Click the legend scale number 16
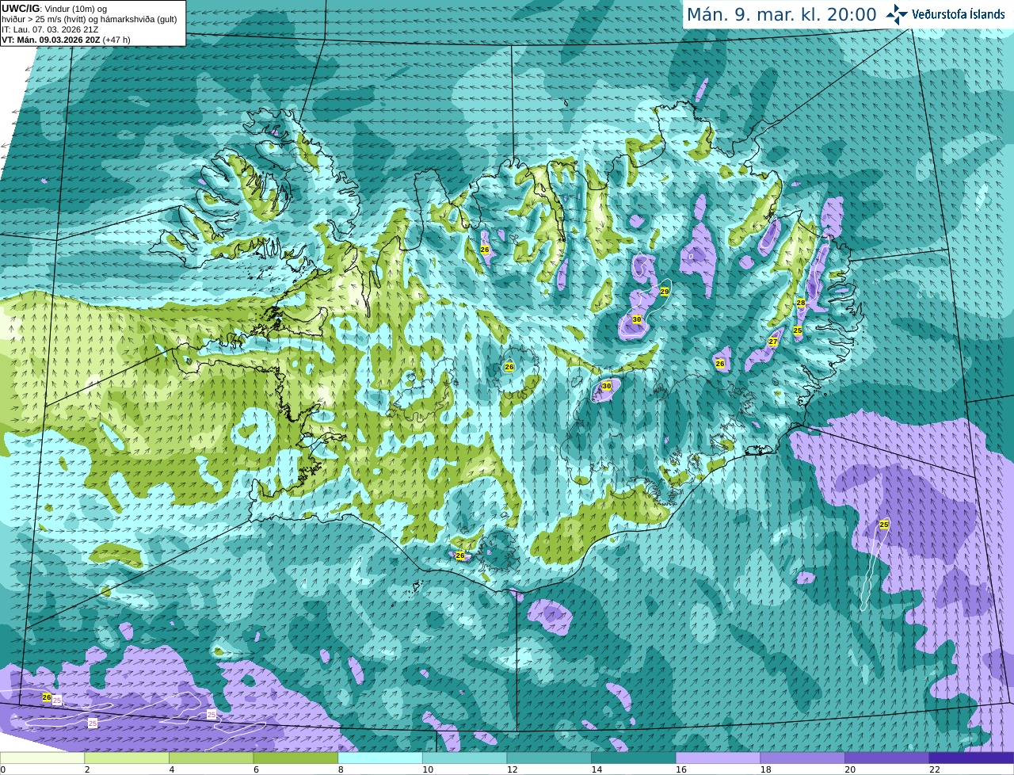 [x=681, y=769]
